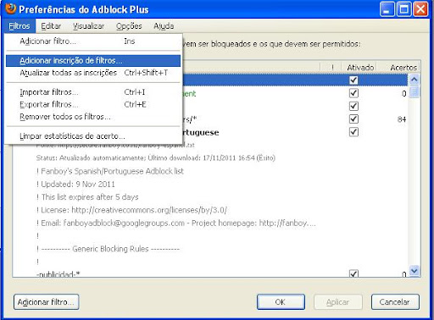Select the Status: Atualizado automaticamente line
Screen dimensions: 434x320
pyautogui.click(x=156, y=157)
